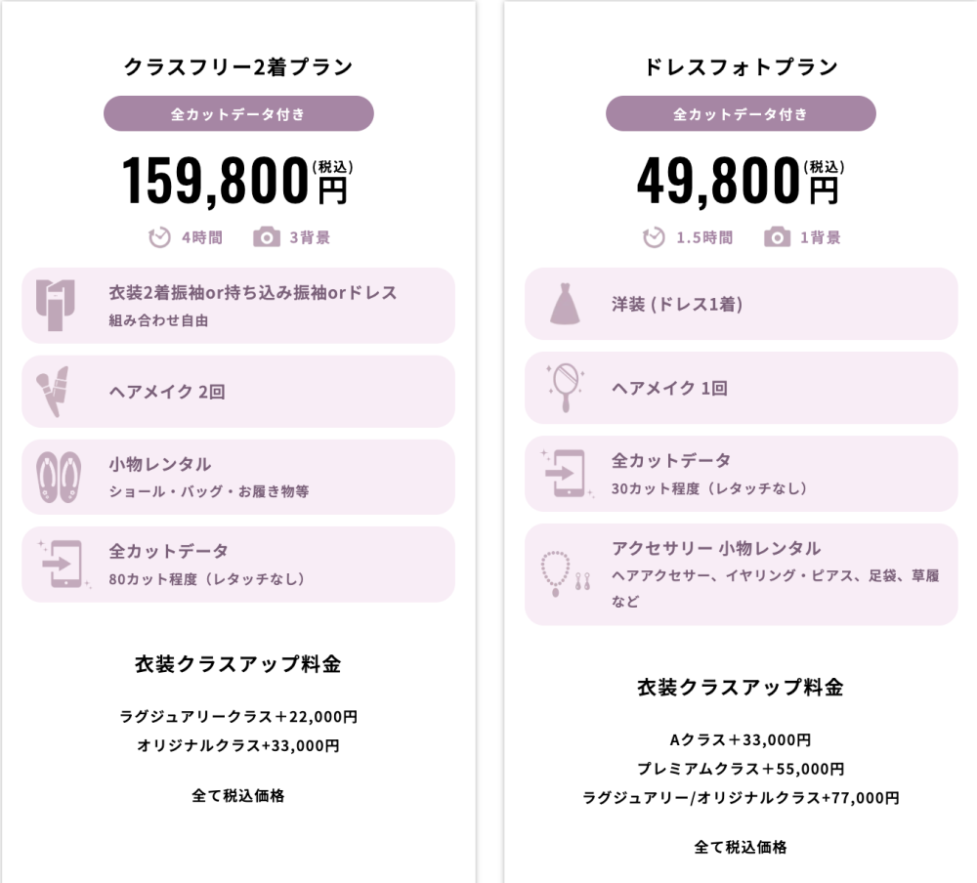Click the hand mirror icon
The width and height of the screenshot is (977, 883).
pyautogui.click(x=567, y=387)
